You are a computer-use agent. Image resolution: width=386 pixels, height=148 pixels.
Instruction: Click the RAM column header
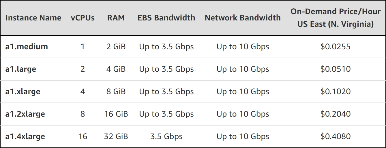click(116, 18)
